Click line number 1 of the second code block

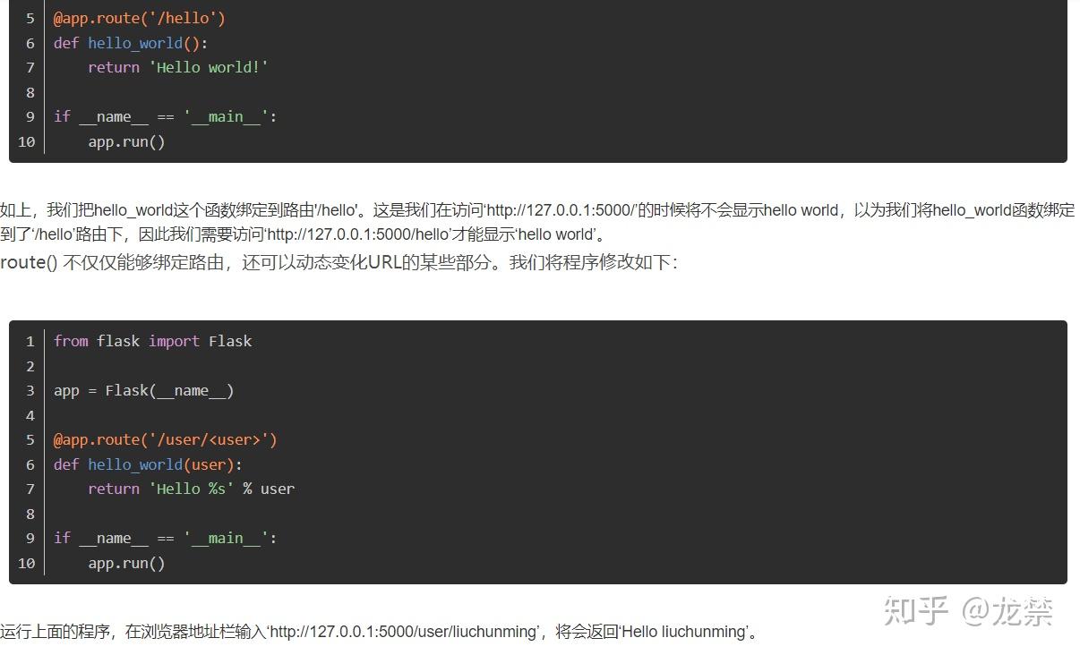click(x=30, y=340)
